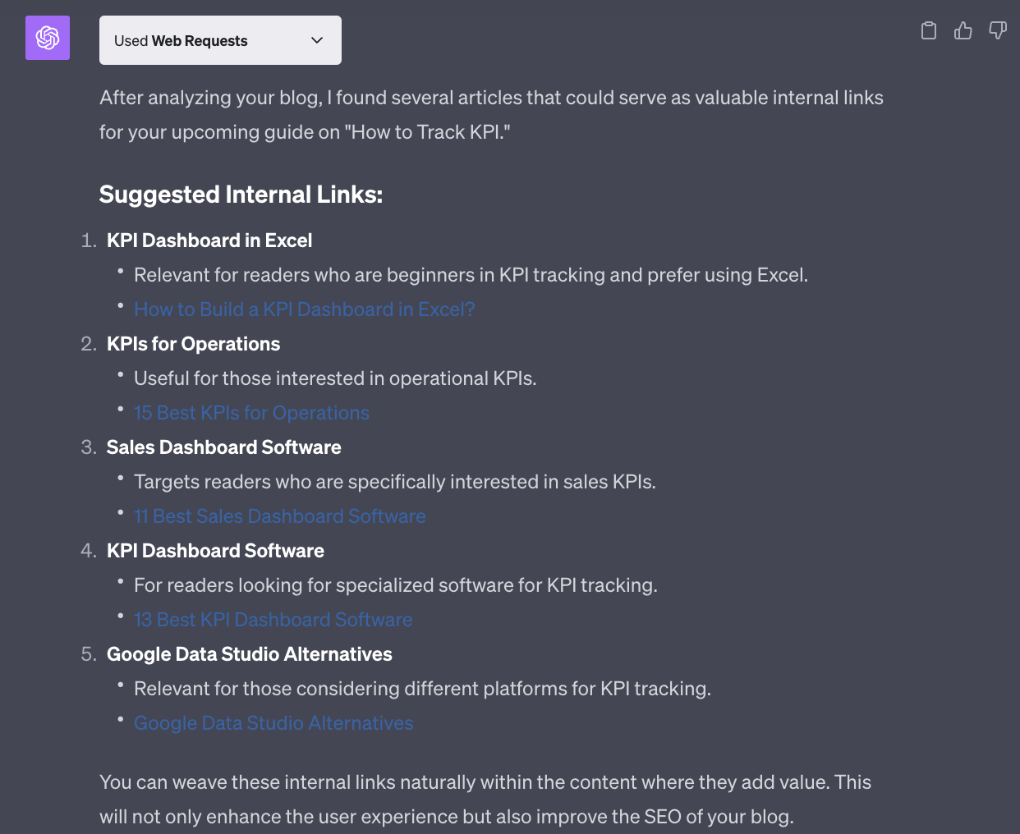Select the KPI Dashboard Software title

[x=215, y=551]
